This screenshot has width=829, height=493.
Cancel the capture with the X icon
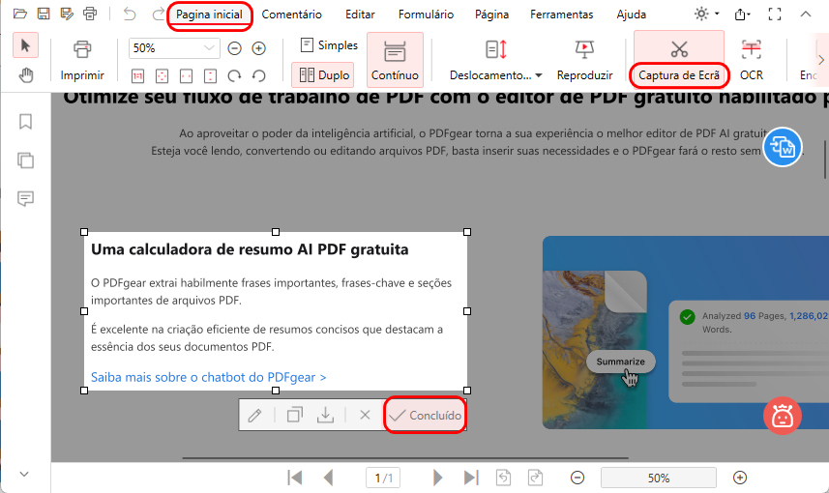tap(365, 415)
